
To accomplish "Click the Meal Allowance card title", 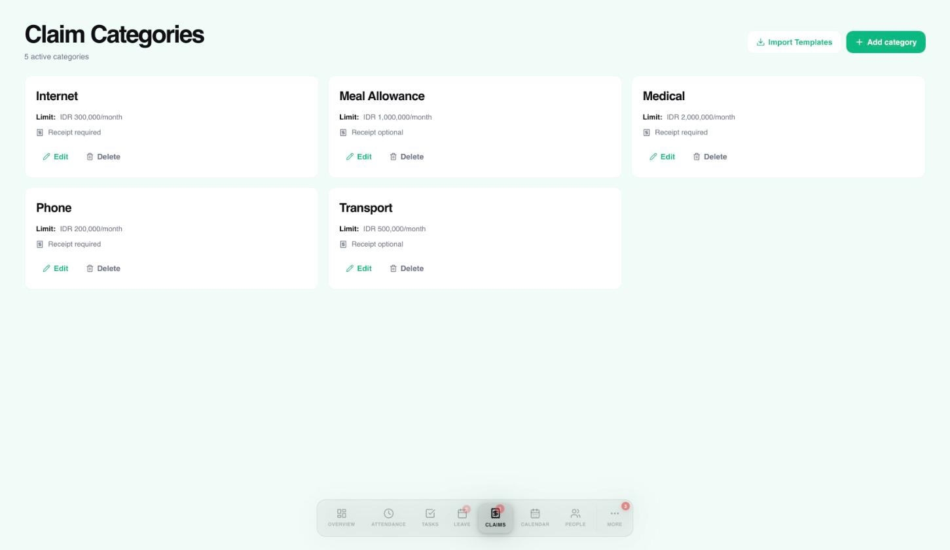I will (382, 96).
